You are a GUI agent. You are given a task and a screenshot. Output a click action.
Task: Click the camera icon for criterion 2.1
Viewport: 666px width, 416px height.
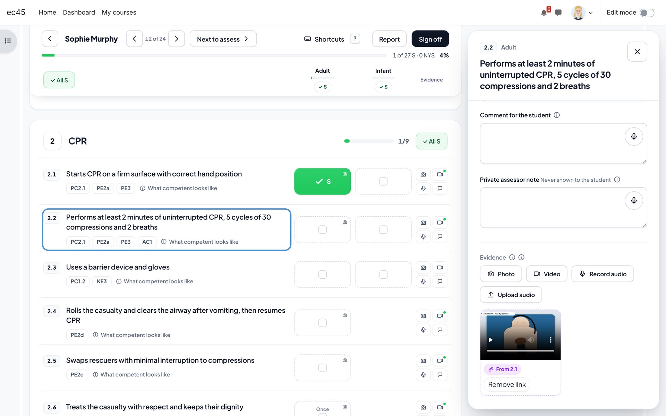point(423,174)
